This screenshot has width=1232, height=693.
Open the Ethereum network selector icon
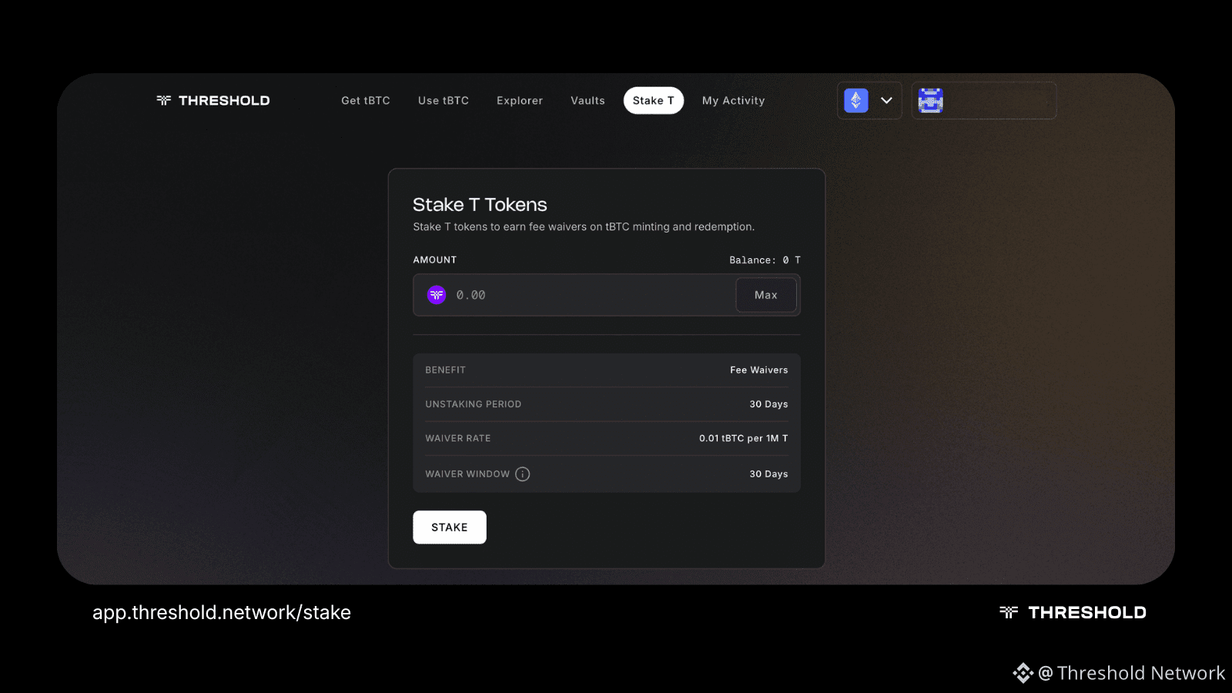click(x=856, y=101)
